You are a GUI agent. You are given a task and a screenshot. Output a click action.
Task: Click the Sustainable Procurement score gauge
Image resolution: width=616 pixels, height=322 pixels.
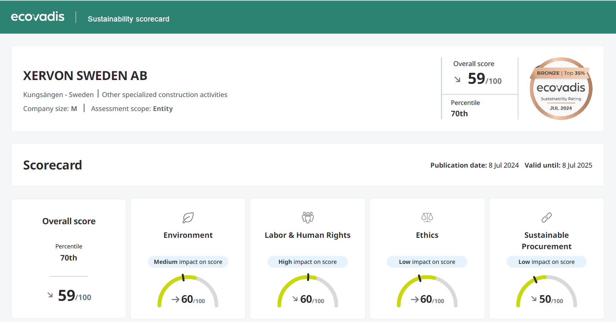pyautogui.click(x=546, y=291)
